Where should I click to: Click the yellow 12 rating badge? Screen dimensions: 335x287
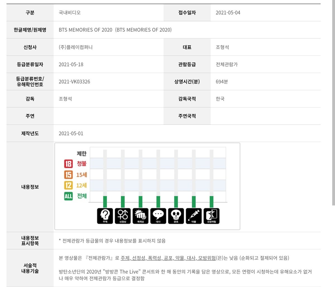[x=68, y=185]
